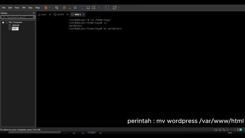Collapse the My Computer tree node
The width and height of the screenshot is (245, 138).
click(x=3, y=22)
